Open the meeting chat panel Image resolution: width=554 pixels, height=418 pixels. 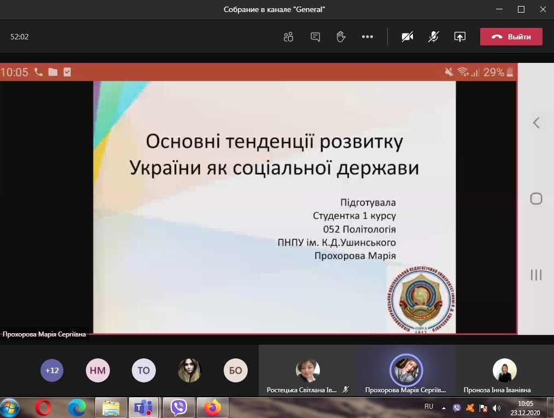[315, 37]
